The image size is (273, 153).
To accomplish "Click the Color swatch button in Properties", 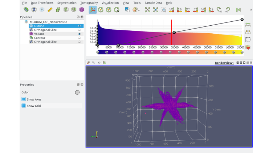I will (x=77, y=92).
